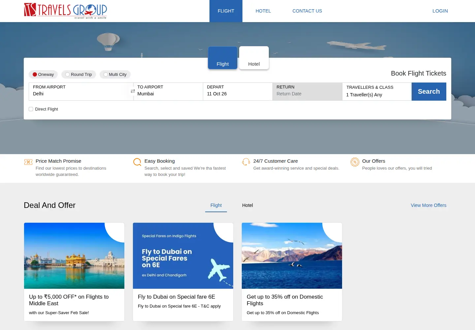Open the Fly to Dubai 6E banner
Image resolution: width=475 pixels, height=330 pixels.
pos(183,256)
